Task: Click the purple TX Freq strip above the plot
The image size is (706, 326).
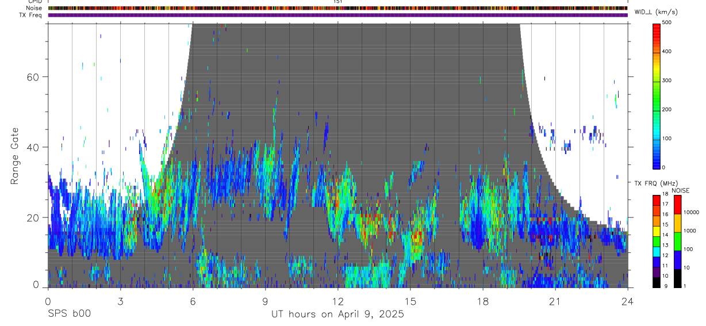Action: coord(337,15)
